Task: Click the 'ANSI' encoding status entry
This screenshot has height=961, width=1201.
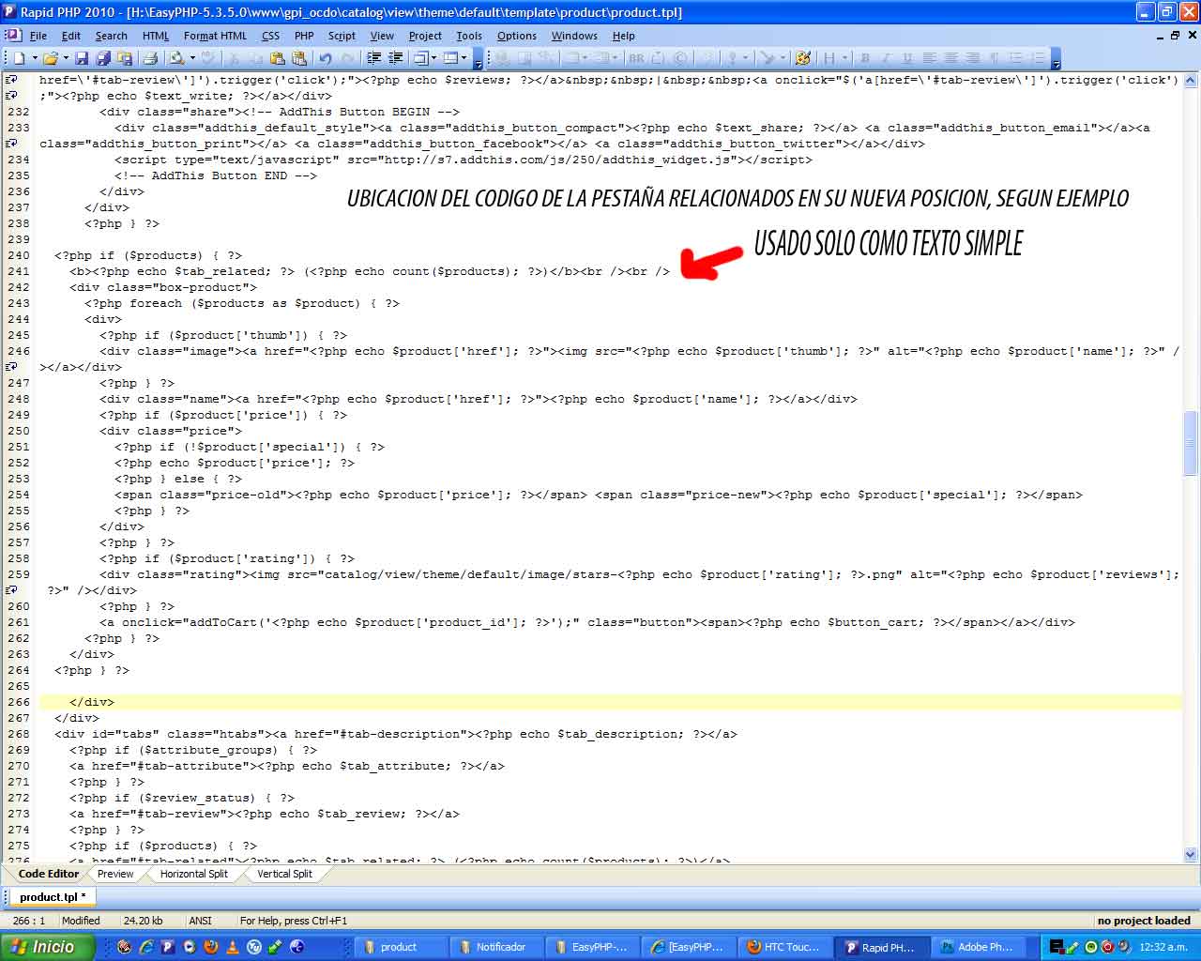Action: (200, 921)
